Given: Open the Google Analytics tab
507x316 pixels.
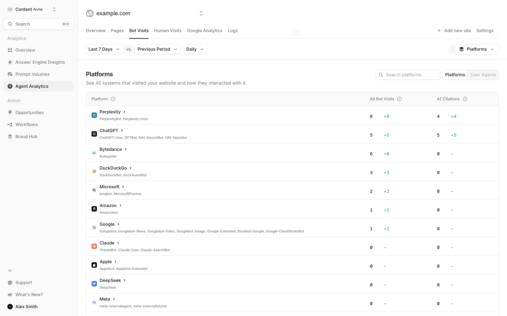Looking at the screenshot, I should coord(205,31).
